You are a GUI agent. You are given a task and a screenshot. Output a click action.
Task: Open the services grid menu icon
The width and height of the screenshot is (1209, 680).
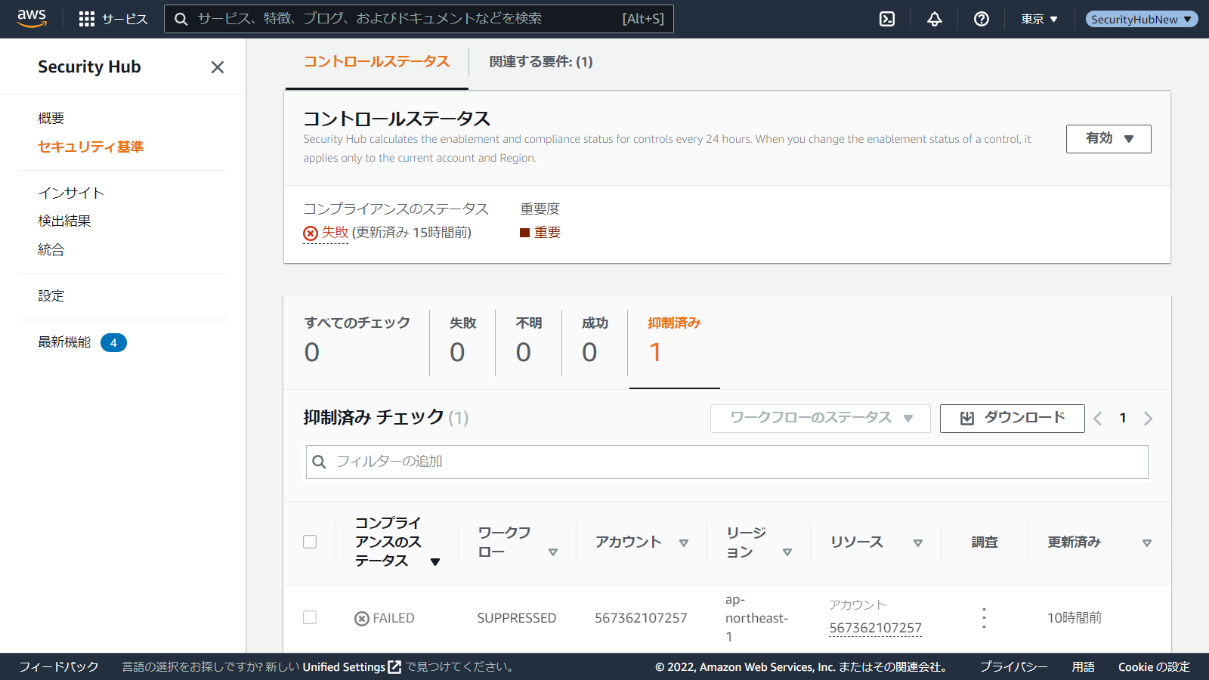pyautogui.click(x=87, y=19)
